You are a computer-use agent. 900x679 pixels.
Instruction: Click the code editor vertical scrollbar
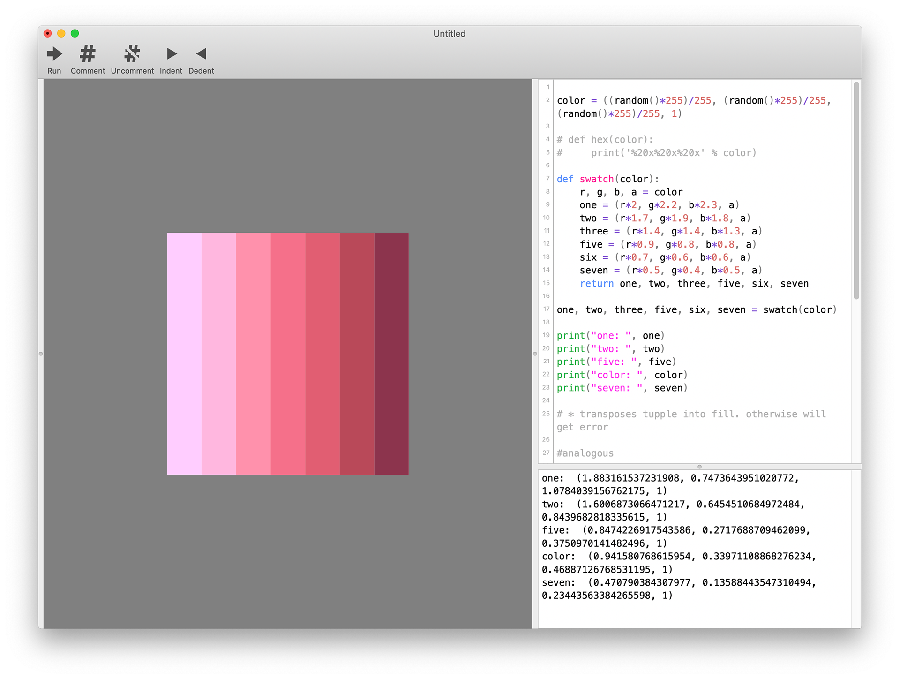[x=856, y=190]
